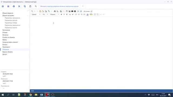This screenshot has width=173, height=97.
Task: Open Параметры назначения subsection
Action: pyautogui.click(x=12, y=18)
